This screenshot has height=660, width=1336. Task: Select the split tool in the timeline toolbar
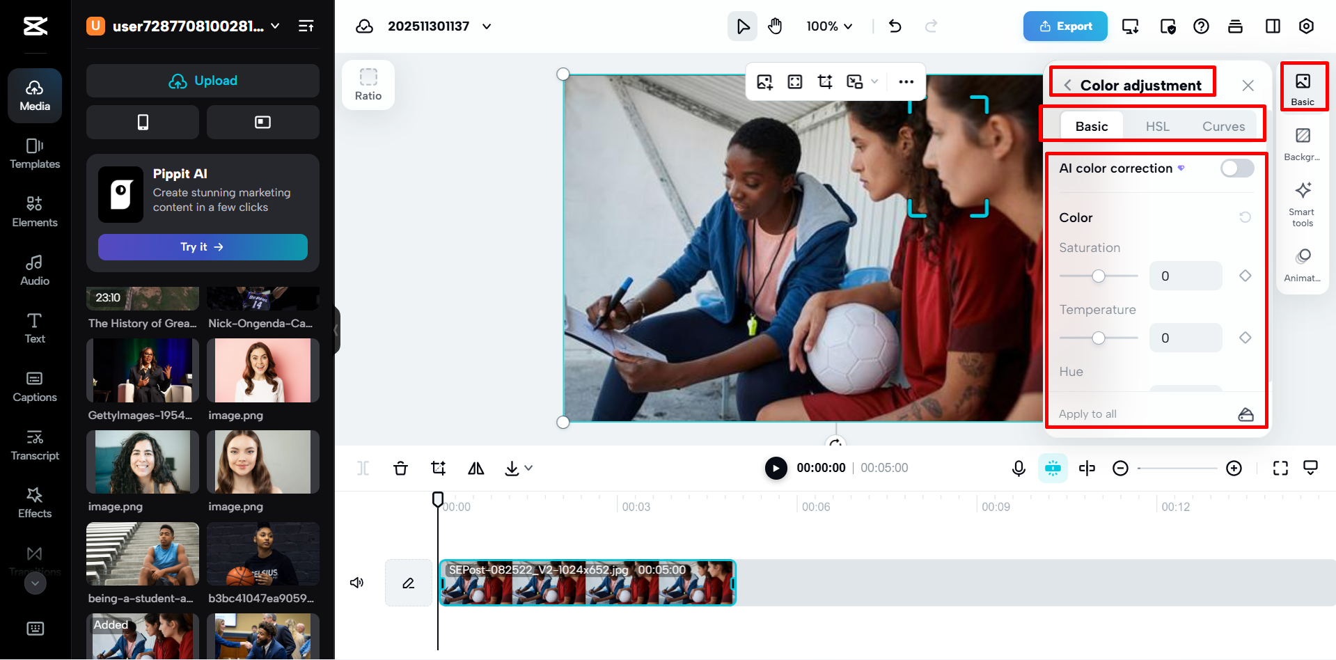click(x=363, y=468)
